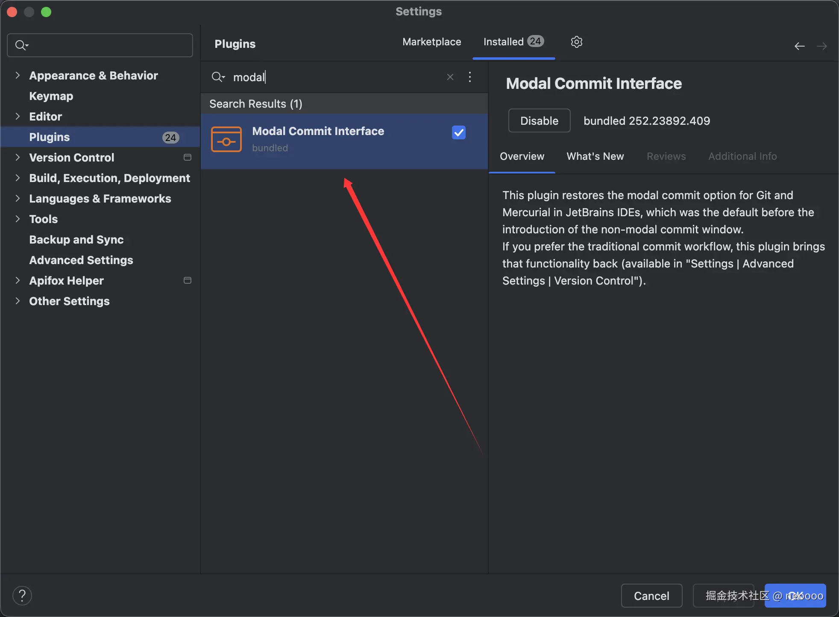Switch to the Marketplace tab
839x617 pixels.
coord(431,42)
